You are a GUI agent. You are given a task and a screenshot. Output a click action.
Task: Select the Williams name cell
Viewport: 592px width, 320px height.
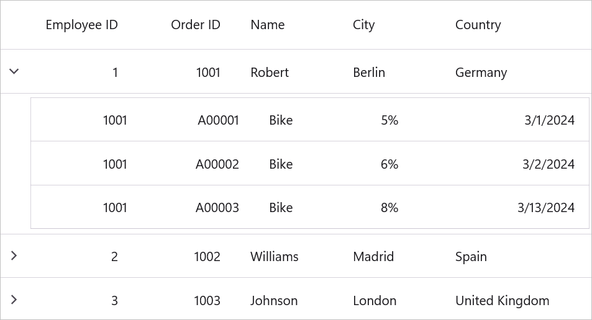point(274,257)
